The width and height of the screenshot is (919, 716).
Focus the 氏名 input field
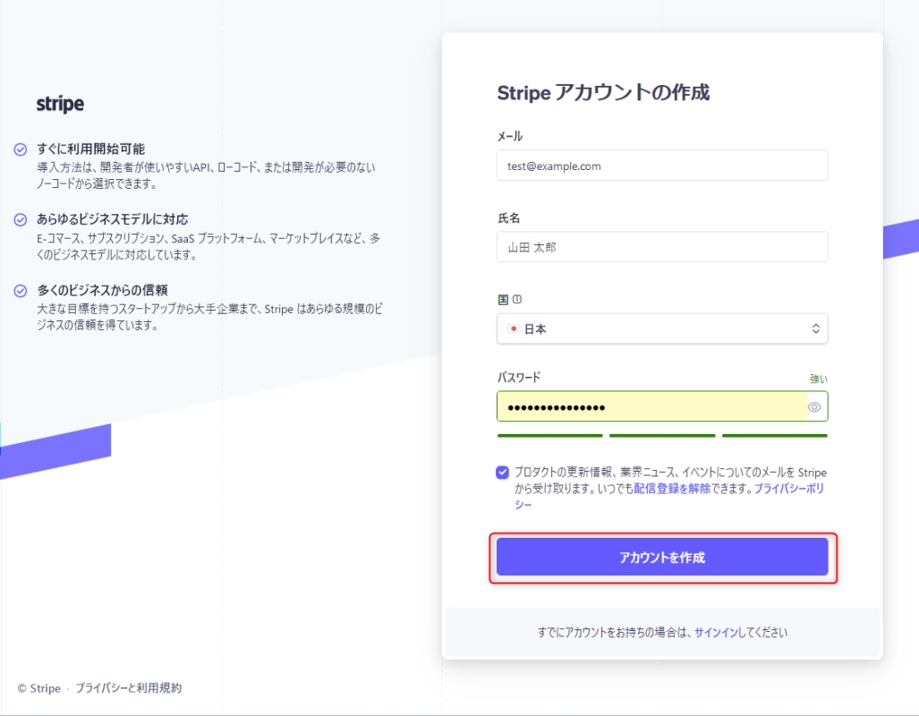pos(662,247)
